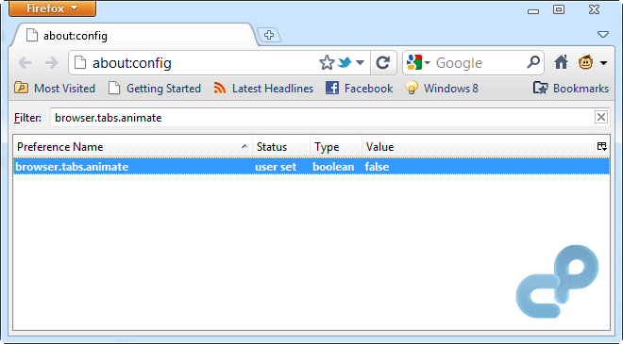Open the Greasemonkey dropdown arrow
623x344 pixels.
603,63
